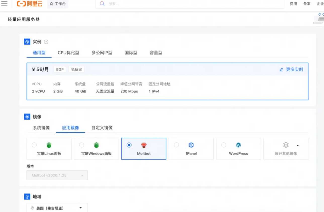Select the WordPress radio button
This screenshot has width=324, height=212.
click(x=224, y=145)
